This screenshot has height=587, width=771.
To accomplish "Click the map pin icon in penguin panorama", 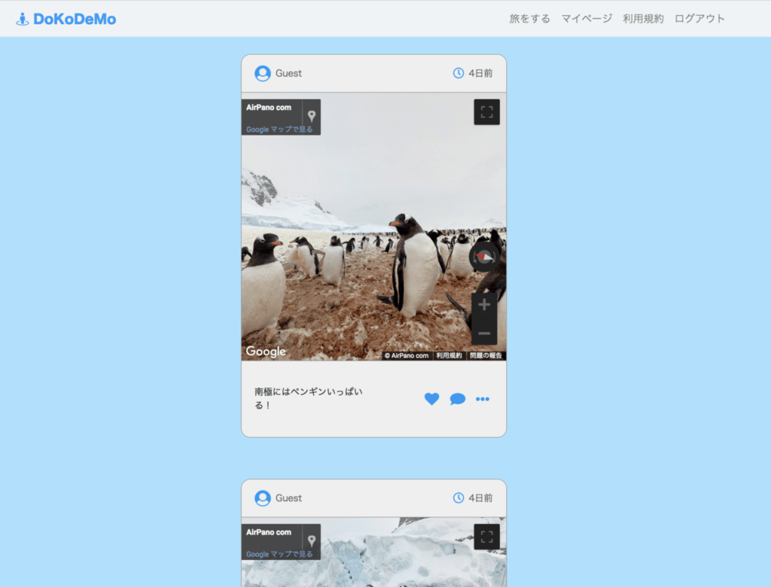I will 311,116.
